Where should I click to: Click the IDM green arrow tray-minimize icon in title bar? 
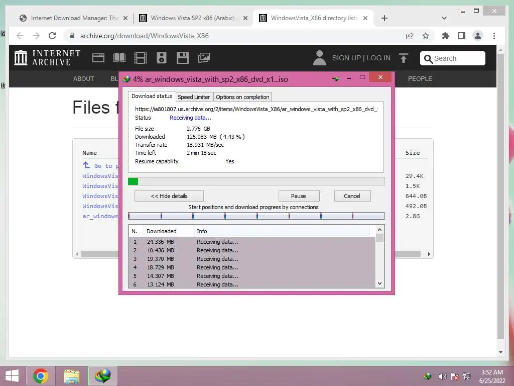(335, 79)
